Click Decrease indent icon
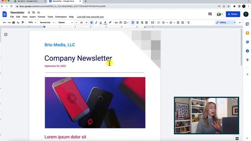This screenshot has width=251, height=141. pyautogui.click(x=178, y=23)
